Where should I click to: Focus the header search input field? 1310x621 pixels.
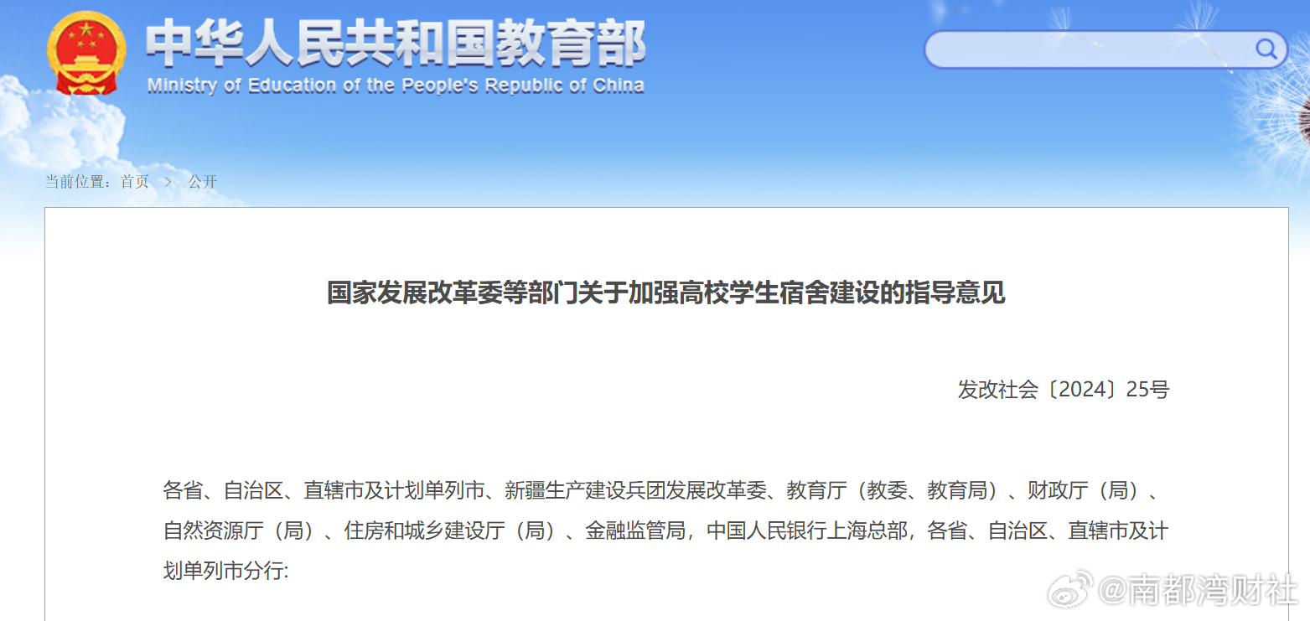click(1090, 49)
